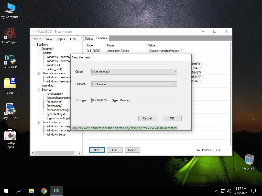
Task: Collapse the Loaders tree node
Action: pos(39,53)
